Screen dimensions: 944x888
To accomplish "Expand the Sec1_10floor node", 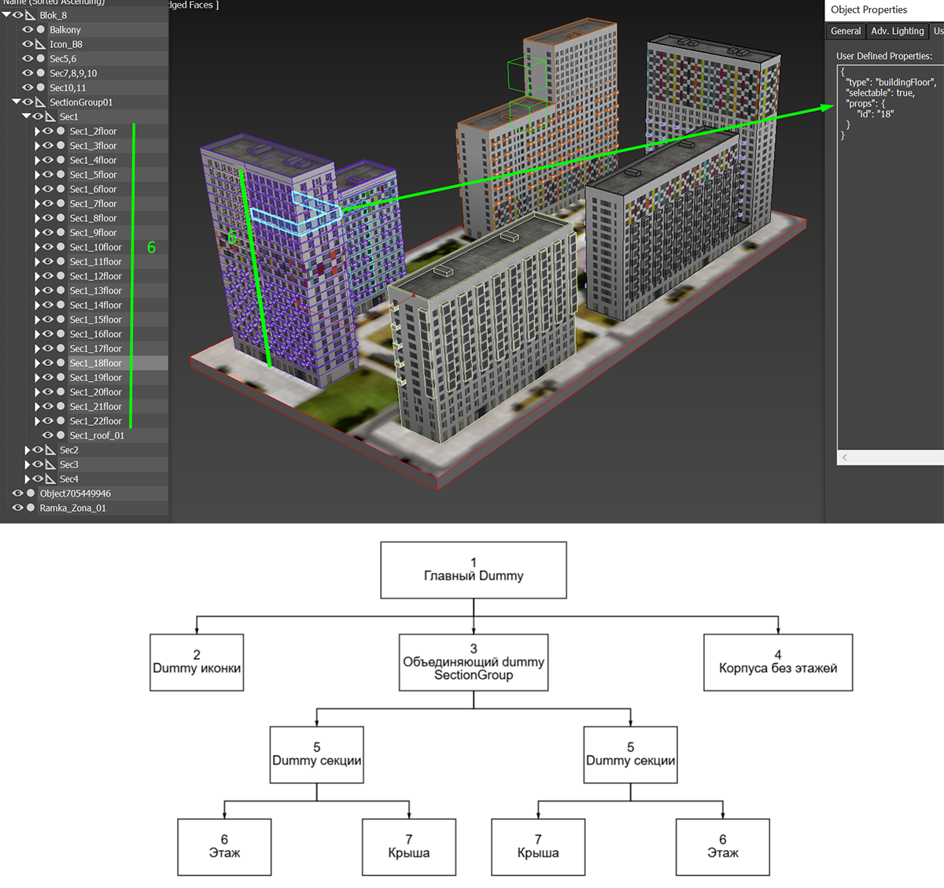I will click(37, 247).
